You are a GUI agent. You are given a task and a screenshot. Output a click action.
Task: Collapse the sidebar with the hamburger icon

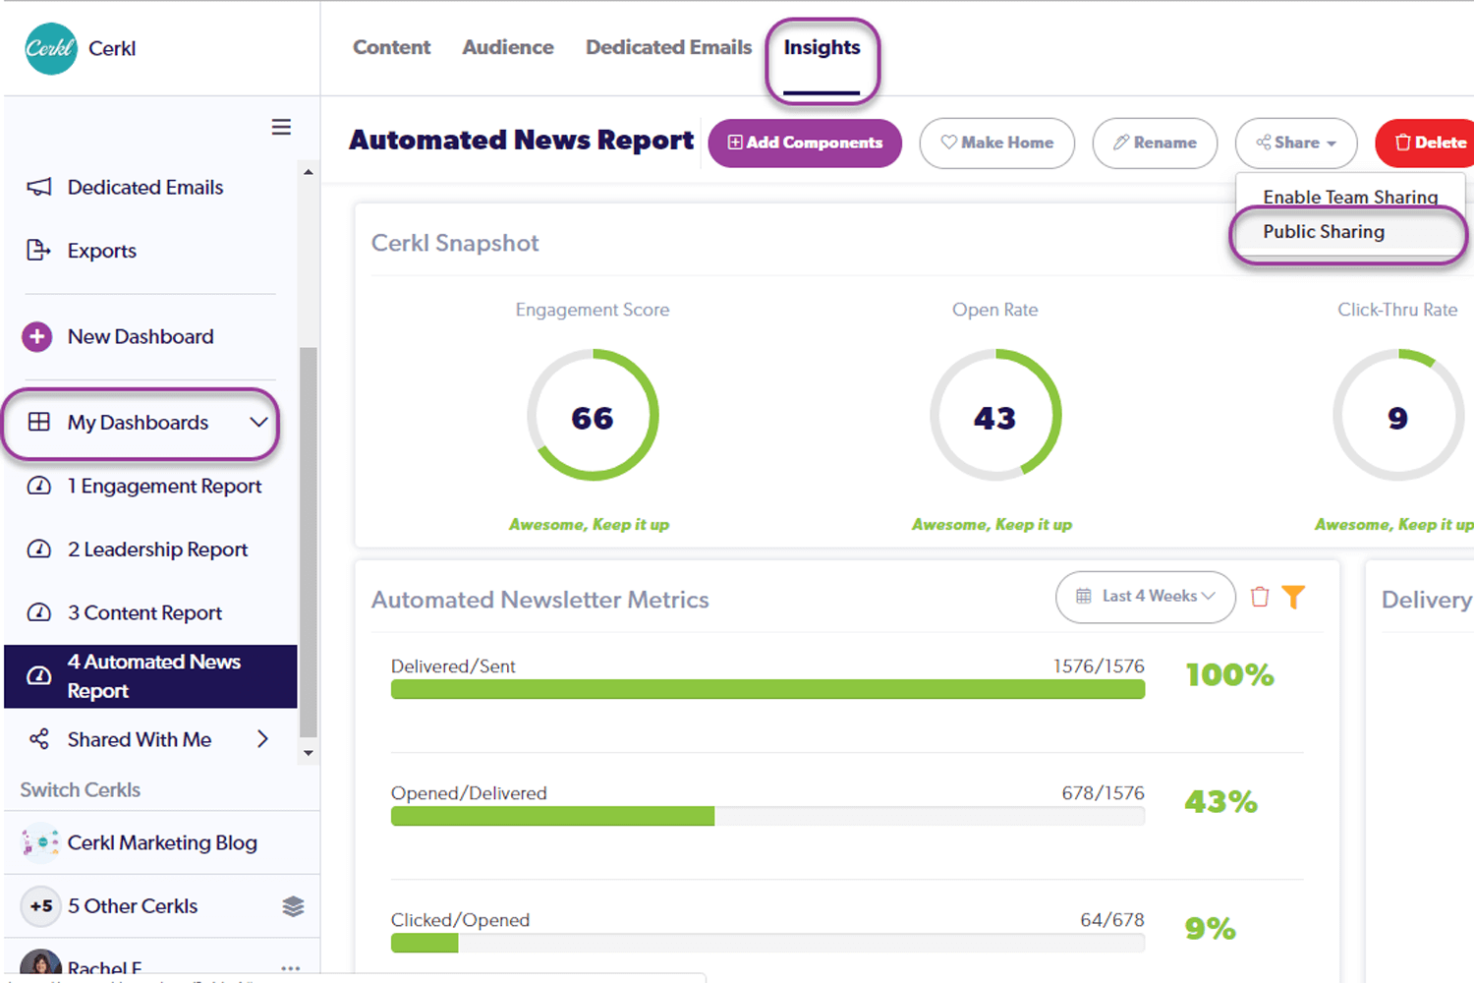coord(281,127)
